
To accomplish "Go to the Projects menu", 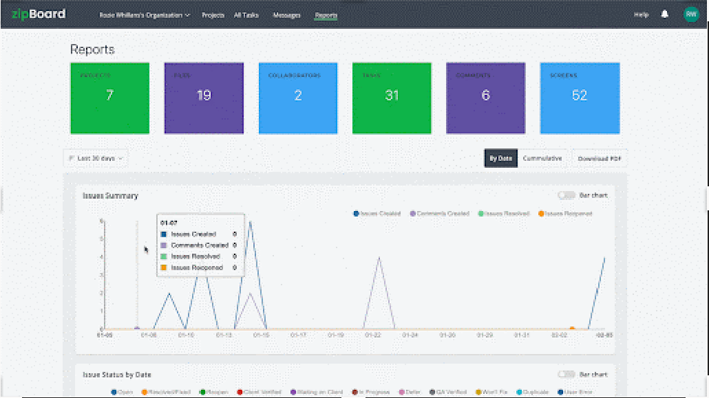I will point(213,15).
